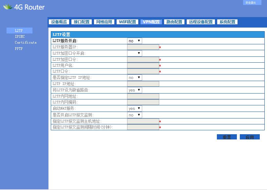Click the 应用 apply button

[x=250, y=137]
